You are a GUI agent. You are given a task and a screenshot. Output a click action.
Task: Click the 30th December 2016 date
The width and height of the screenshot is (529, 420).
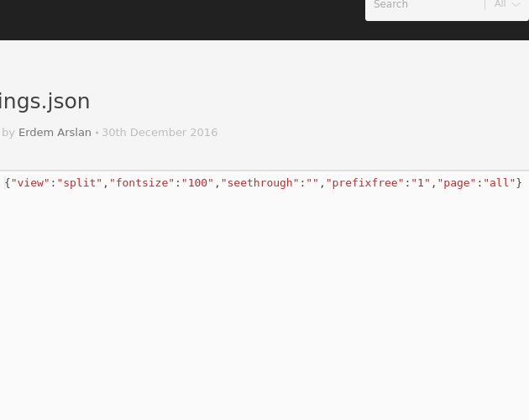[x=160, y=133]
